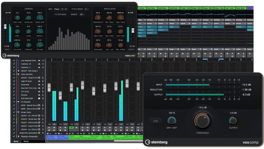The height and width of the screenshot is (149, 264).
Task: Open the Pitch Bend value dropdown
Action: click(87, 9)
